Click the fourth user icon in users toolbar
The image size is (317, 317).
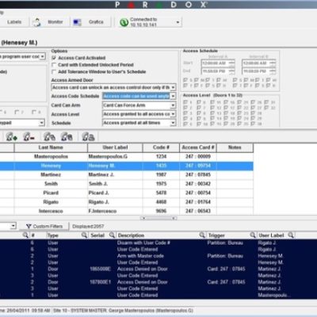[67, 136]
